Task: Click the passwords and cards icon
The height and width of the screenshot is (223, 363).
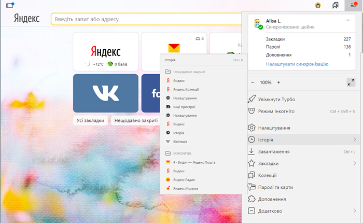Action: click(252, 187)
